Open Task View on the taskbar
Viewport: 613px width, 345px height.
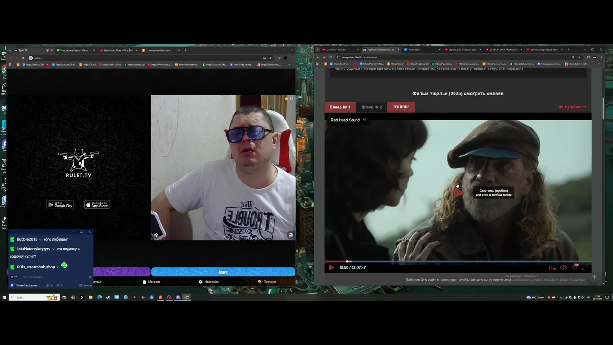point(64,297)
